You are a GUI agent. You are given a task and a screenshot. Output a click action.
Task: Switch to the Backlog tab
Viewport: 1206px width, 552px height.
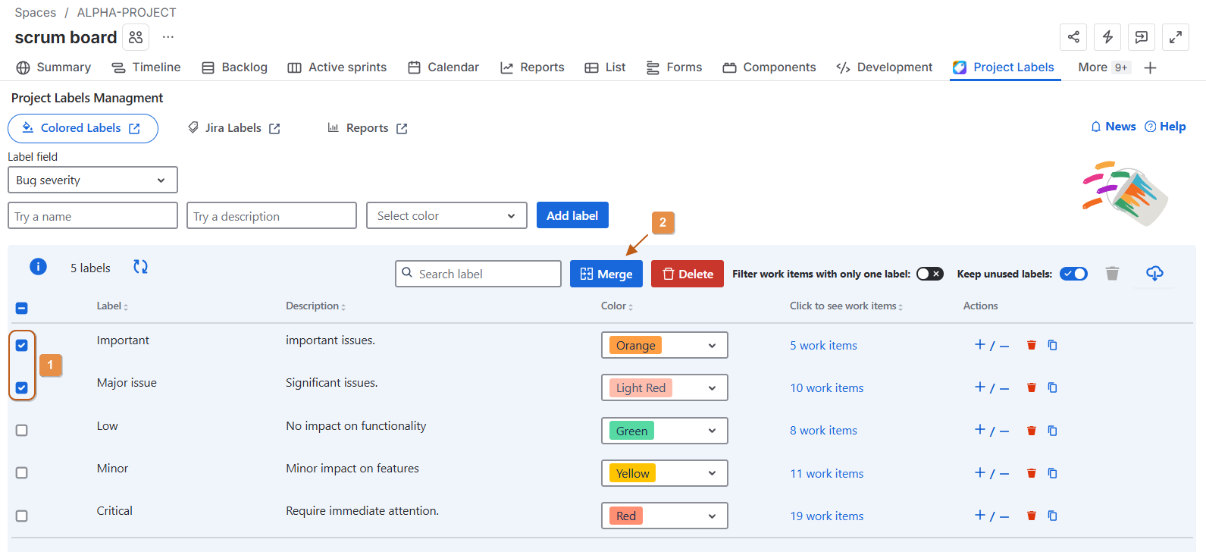tap(235, 67)
